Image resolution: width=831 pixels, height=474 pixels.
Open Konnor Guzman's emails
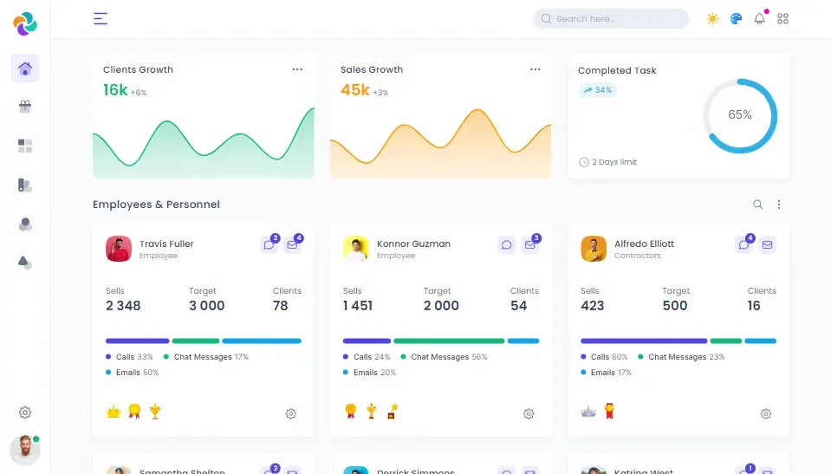tap(530, 244)
